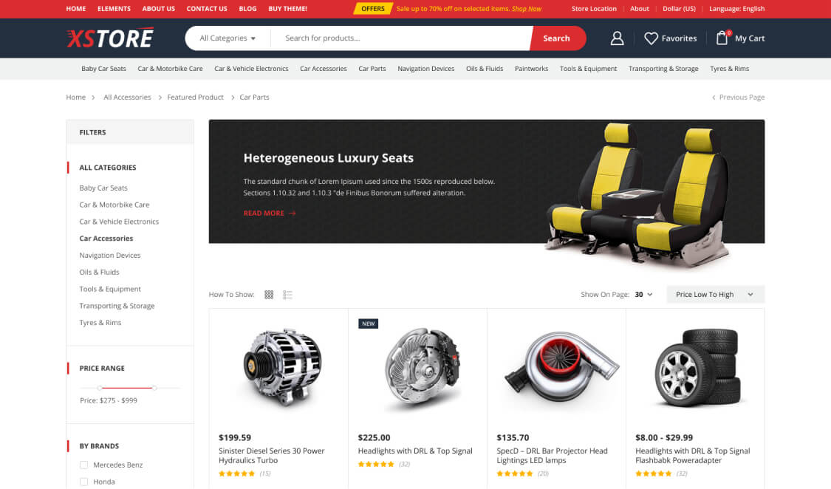Screen dimensions: 831x489
Task: Open the My Cart bag icon
Action: 722,38
